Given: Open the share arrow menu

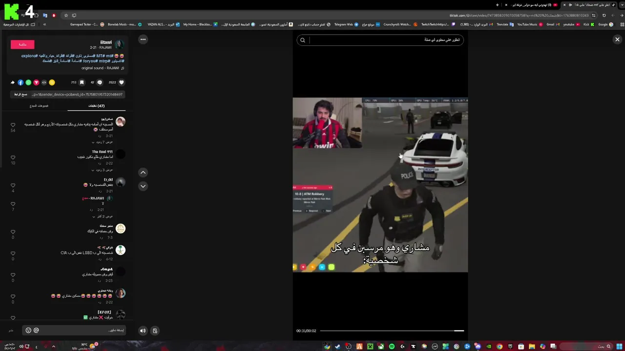Looking at the screenshot, I should click(x=13, y=82).
